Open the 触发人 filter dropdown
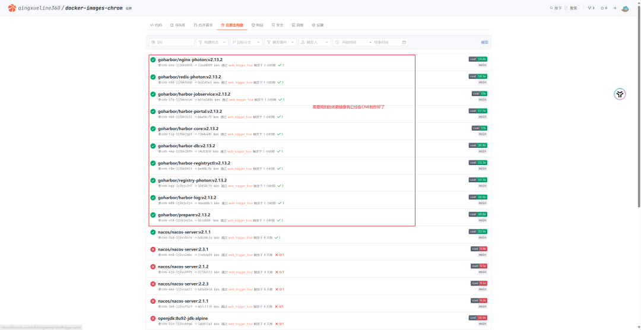 tap(315, 42)
